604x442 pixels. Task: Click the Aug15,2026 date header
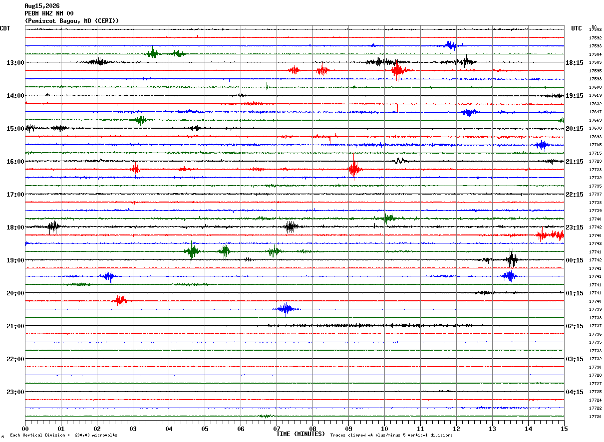tap(42, 6)
